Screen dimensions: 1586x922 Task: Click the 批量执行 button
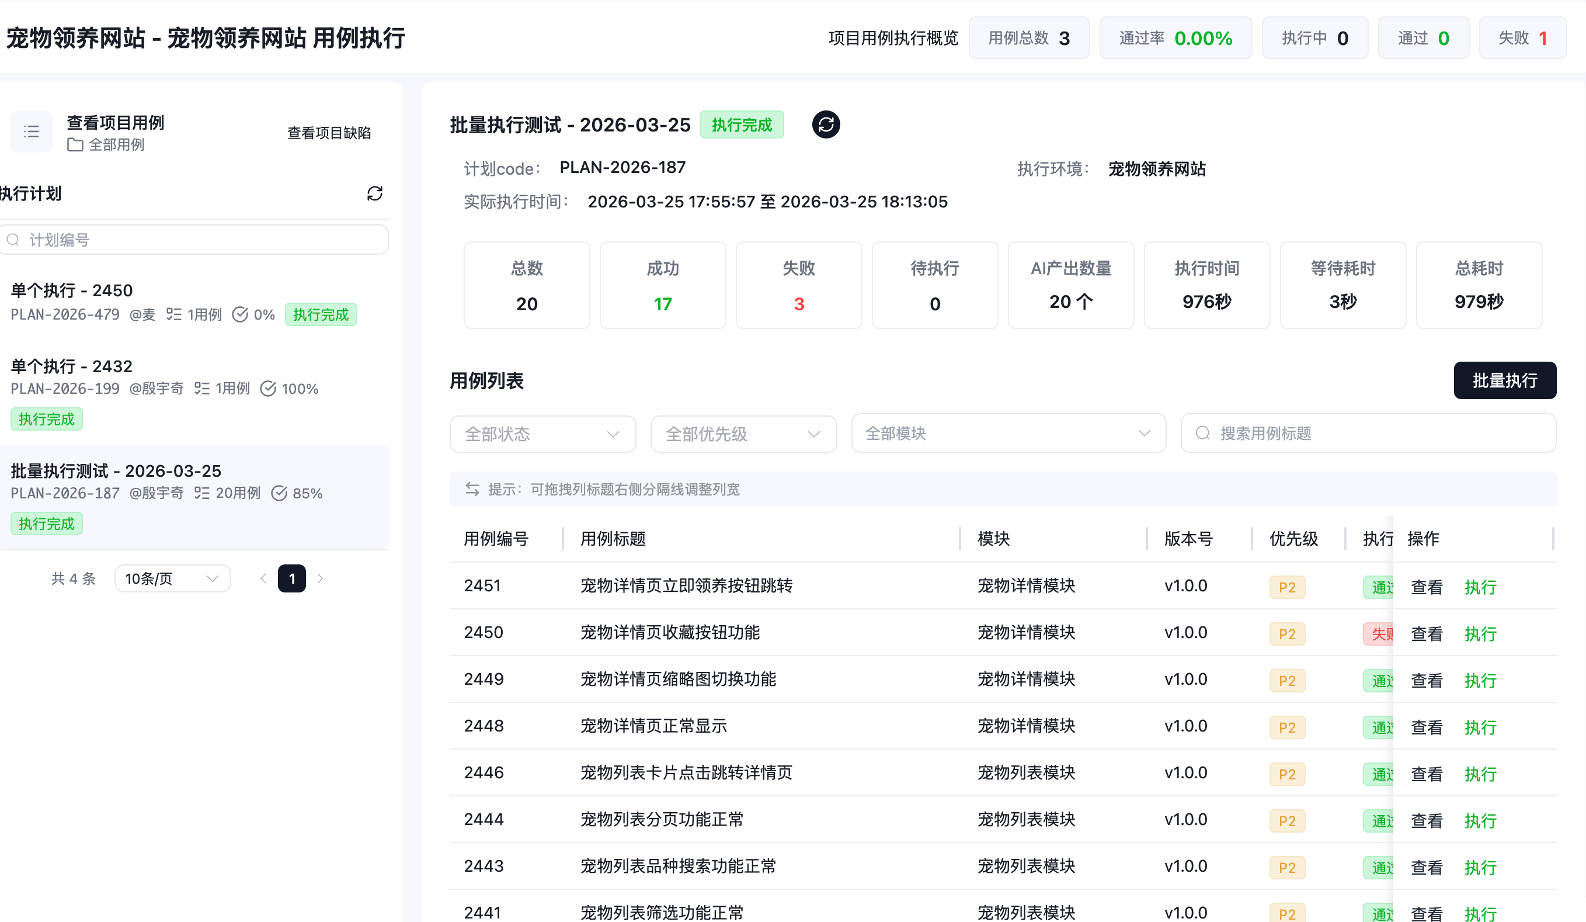coord(1505,380)
